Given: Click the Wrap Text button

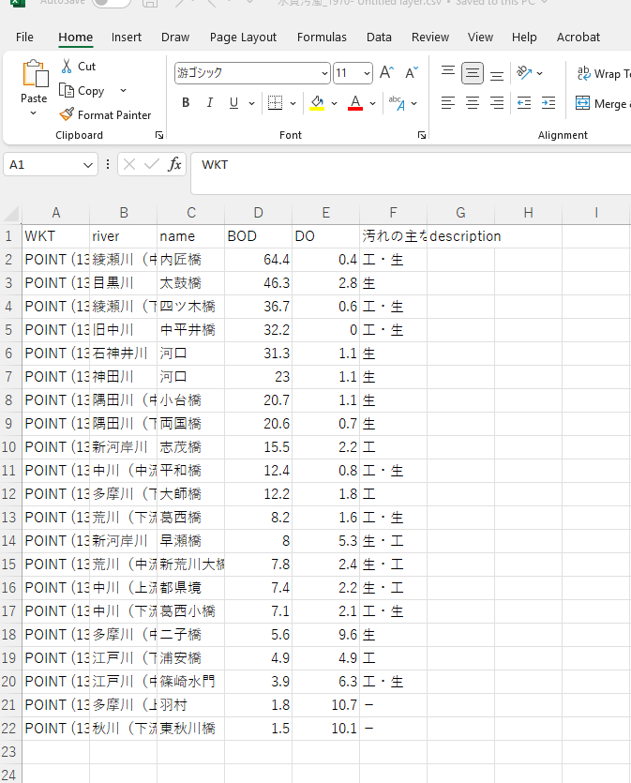Looking at the screenshot, I should (x=600, y=73).
